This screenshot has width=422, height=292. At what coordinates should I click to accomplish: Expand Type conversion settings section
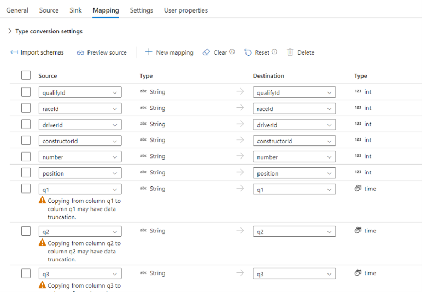coord(10,32)
